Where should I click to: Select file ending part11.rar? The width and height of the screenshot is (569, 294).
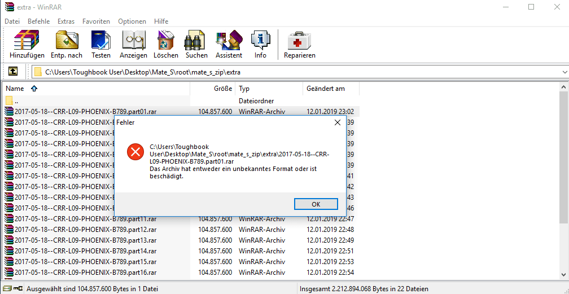coord(85,219)
